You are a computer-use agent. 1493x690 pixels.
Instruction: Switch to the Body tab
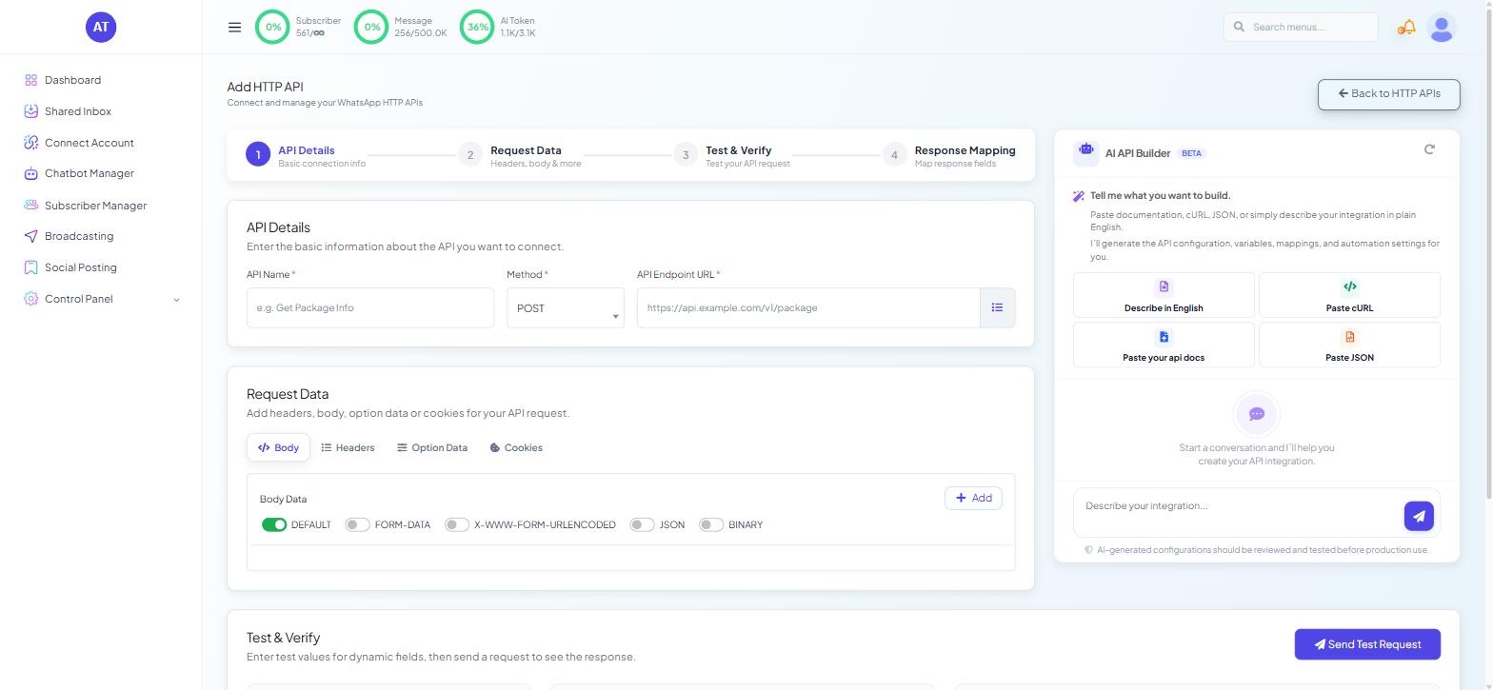tap(278, 447)
